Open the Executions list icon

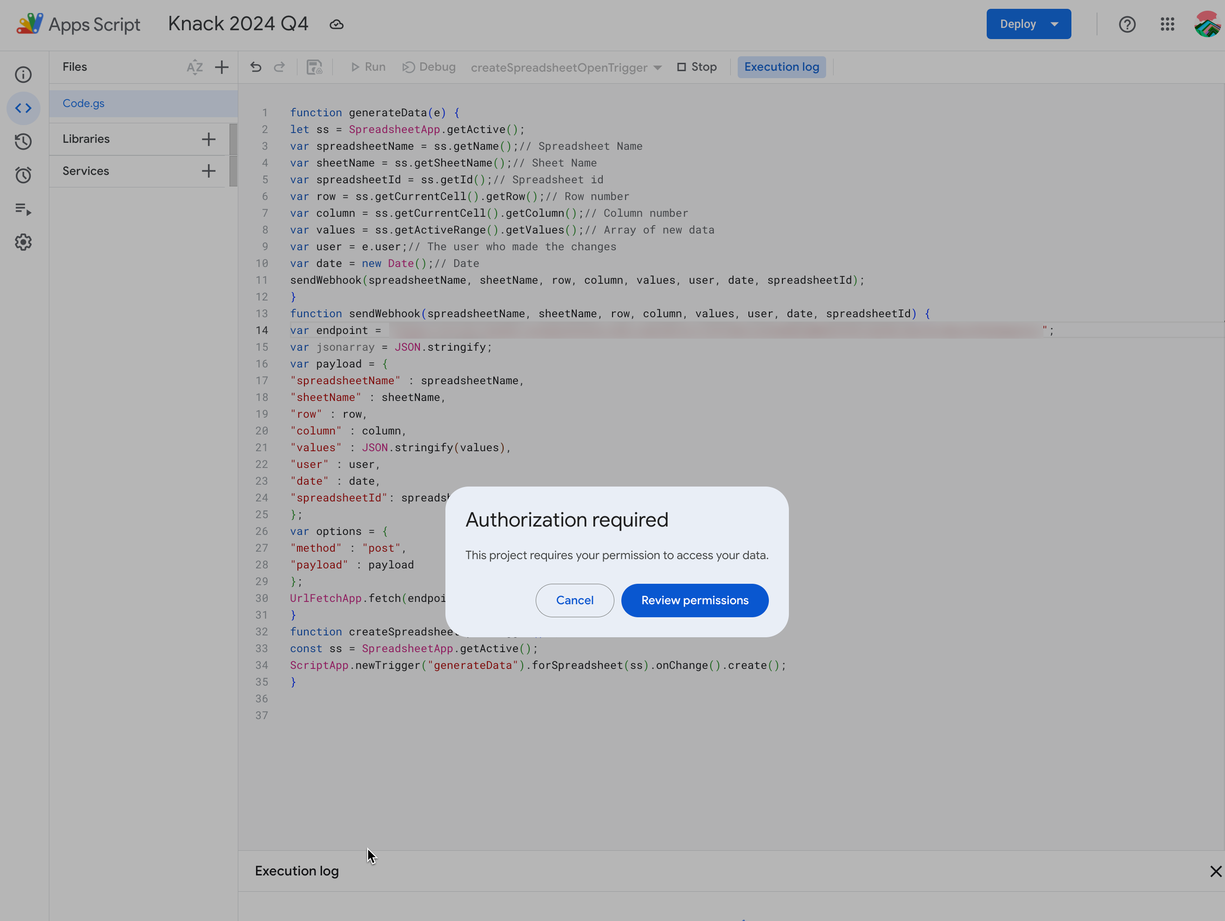(23, 209)
